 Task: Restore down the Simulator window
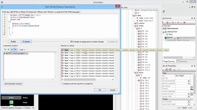[187, 2]
